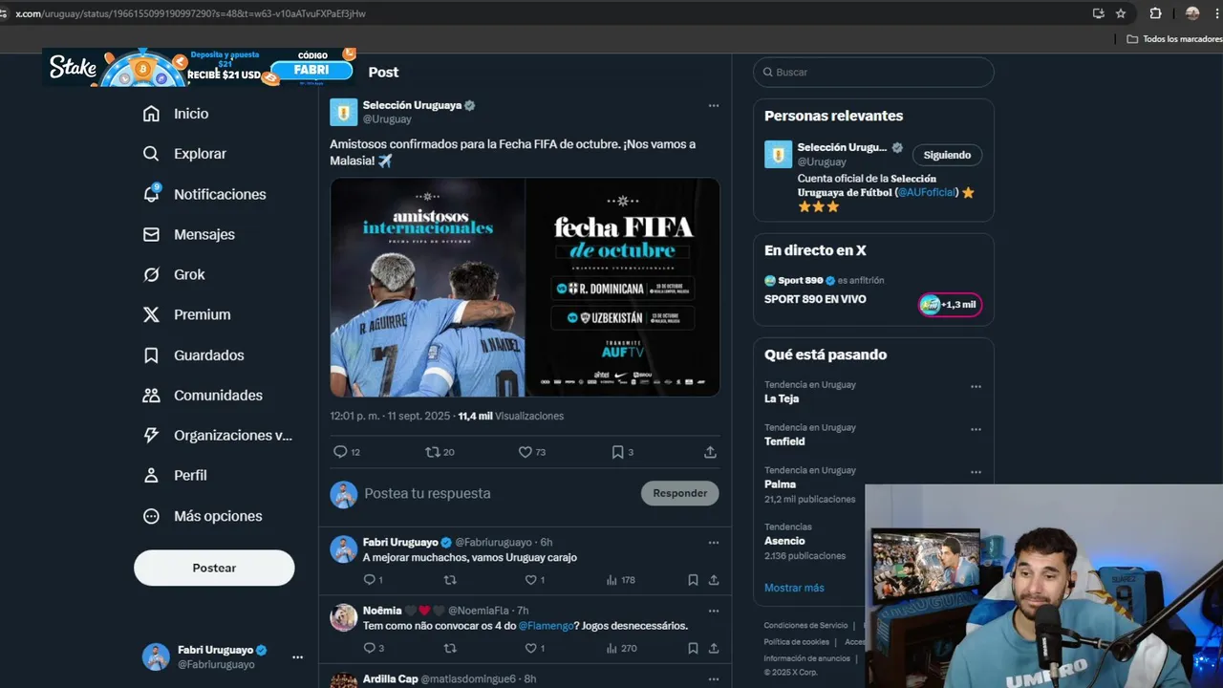The width and height of the screenshot is (1223, 688).
Task: Click the Stake FABRI banner
Action: [x=199, y=67]
